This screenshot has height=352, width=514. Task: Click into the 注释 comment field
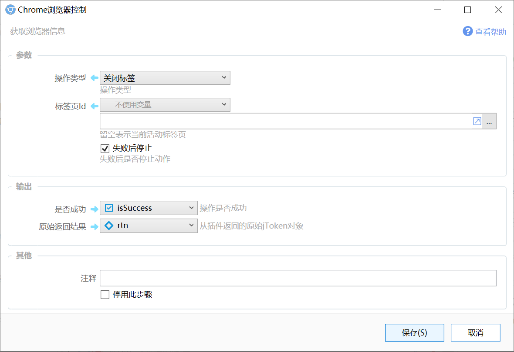pos(298,278)
